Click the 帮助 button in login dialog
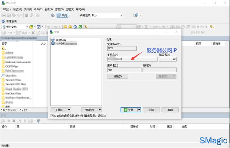The width and height of the screenshot is (230, 148). [x=170, y=110]
